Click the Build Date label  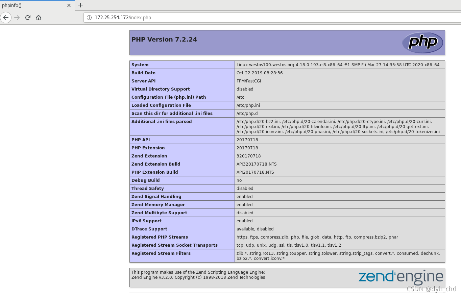pos(143,73)
